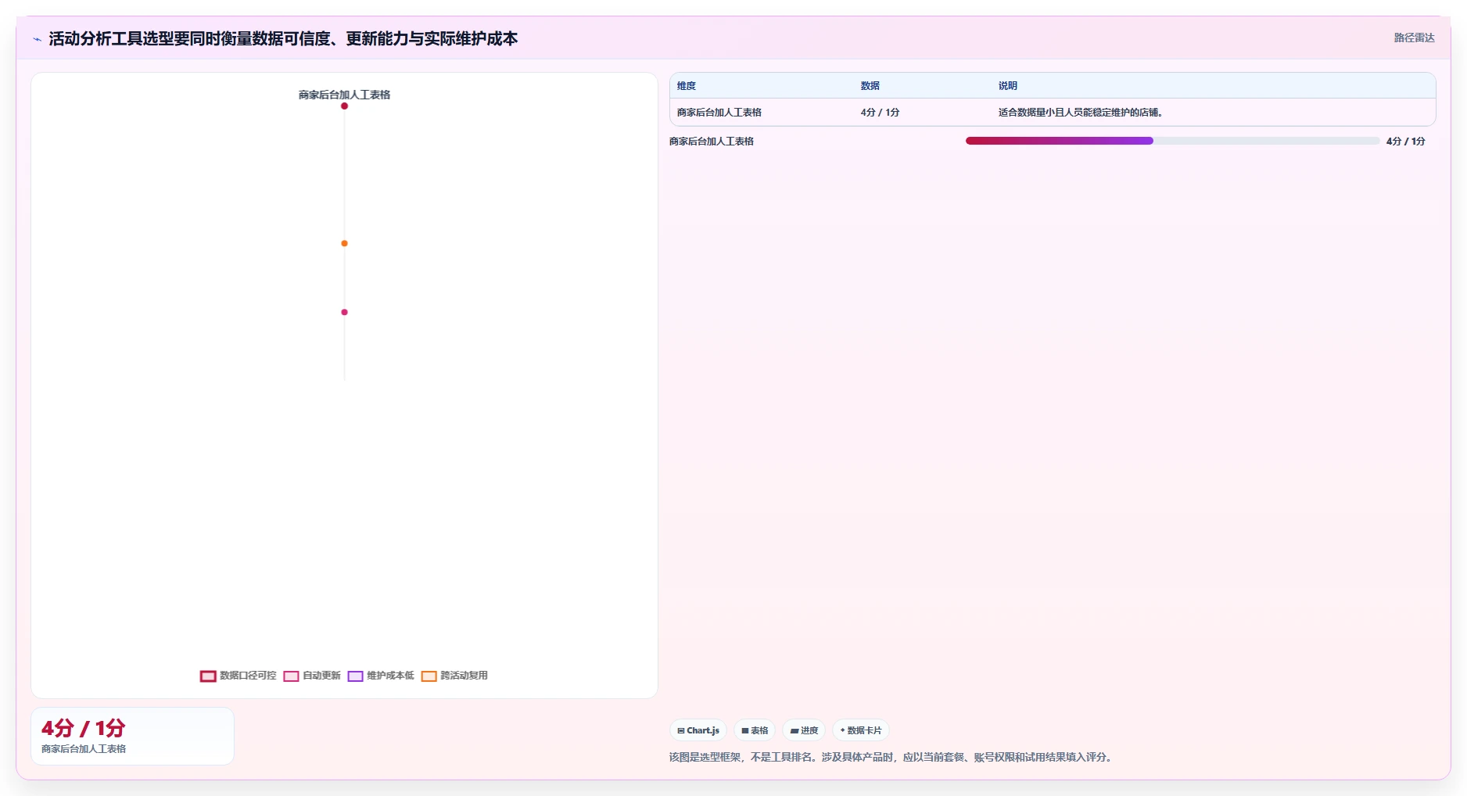
Task: Click 商家后台加人工表格 caption in the KPI card
Action: [x=84, y=749]
